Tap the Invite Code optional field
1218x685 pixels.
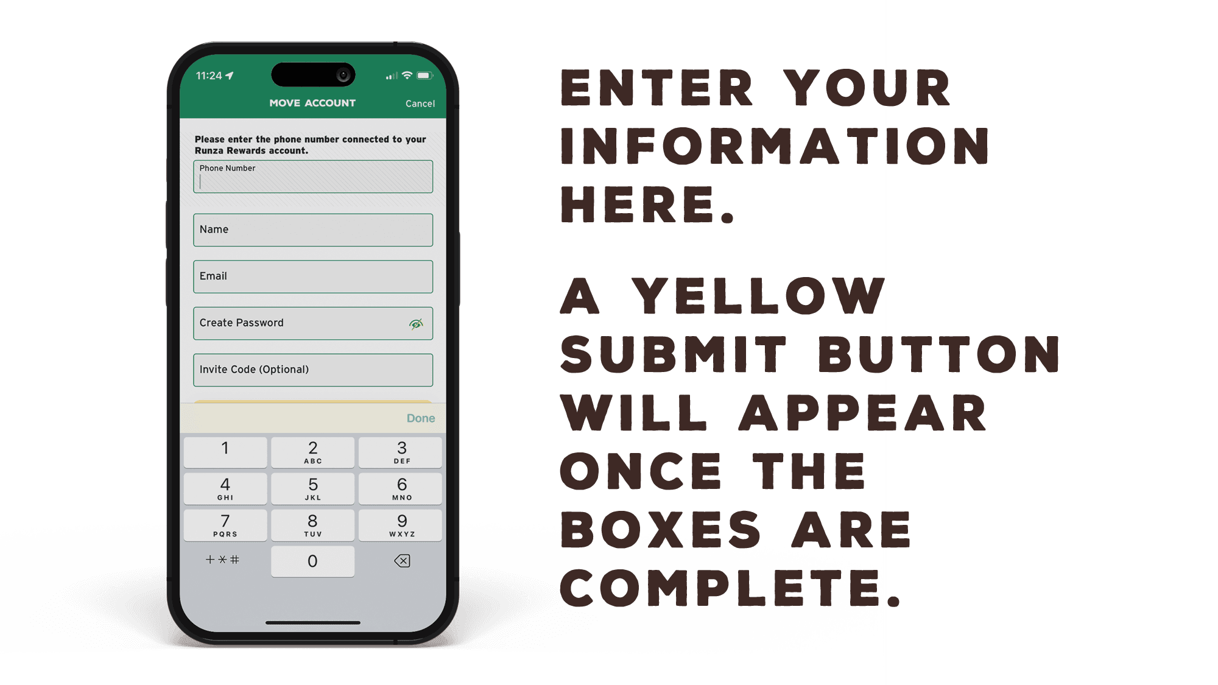tap(313, 369)
